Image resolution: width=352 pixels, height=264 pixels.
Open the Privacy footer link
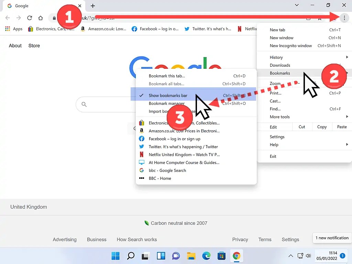(240, 240)
